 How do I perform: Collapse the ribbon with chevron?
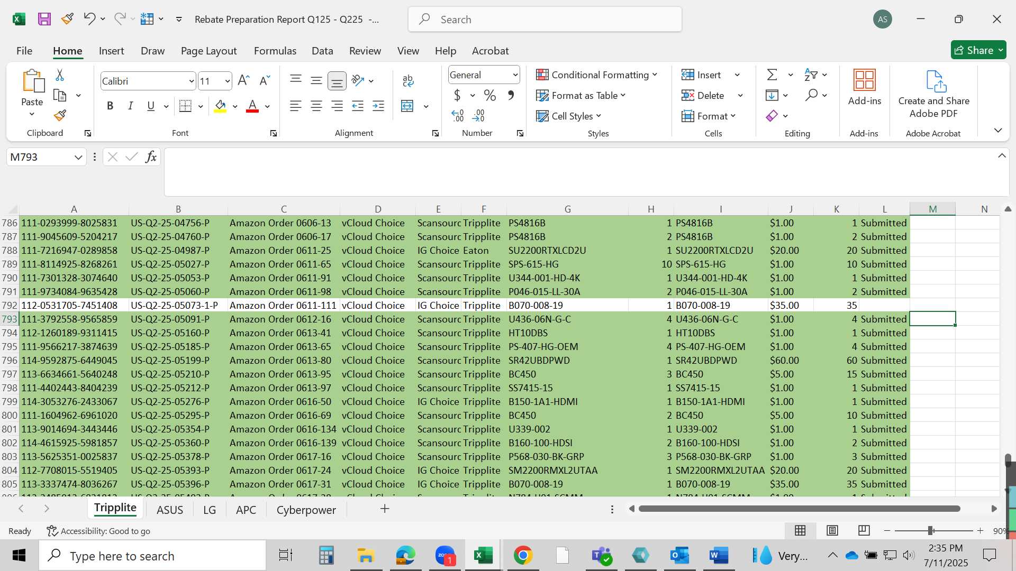998,130
